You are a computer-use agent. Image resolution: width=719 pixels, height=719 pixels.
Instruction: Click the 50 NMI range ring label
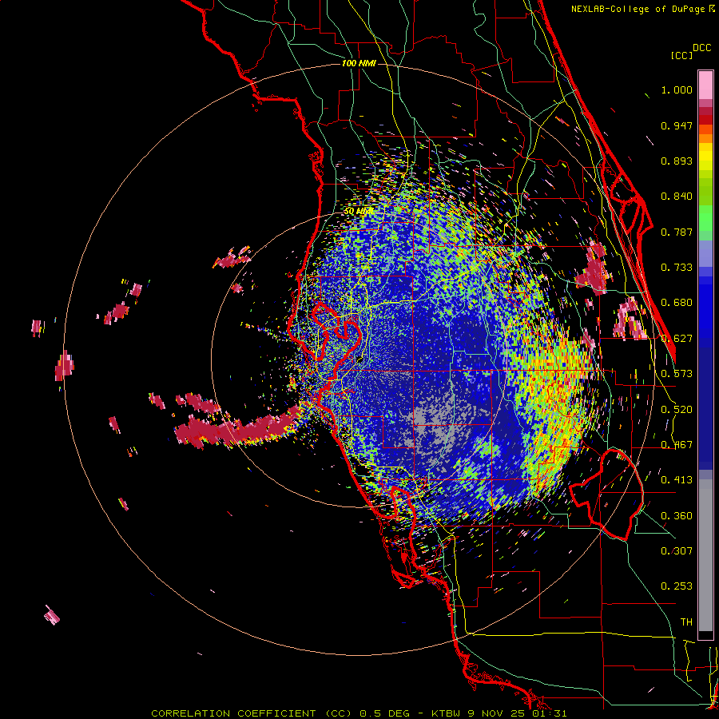click(358, 212)
